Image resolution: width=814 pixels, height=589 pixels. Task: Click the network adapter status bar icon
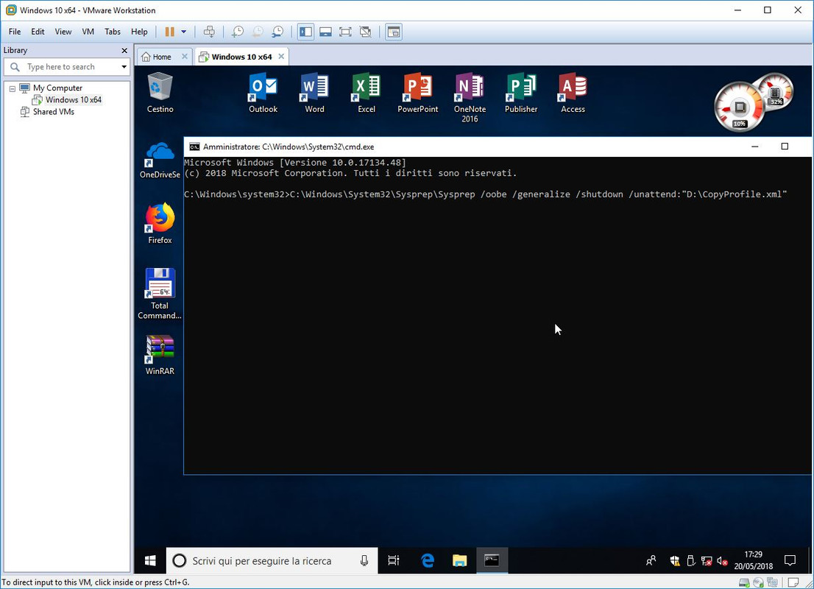point(772,582)
